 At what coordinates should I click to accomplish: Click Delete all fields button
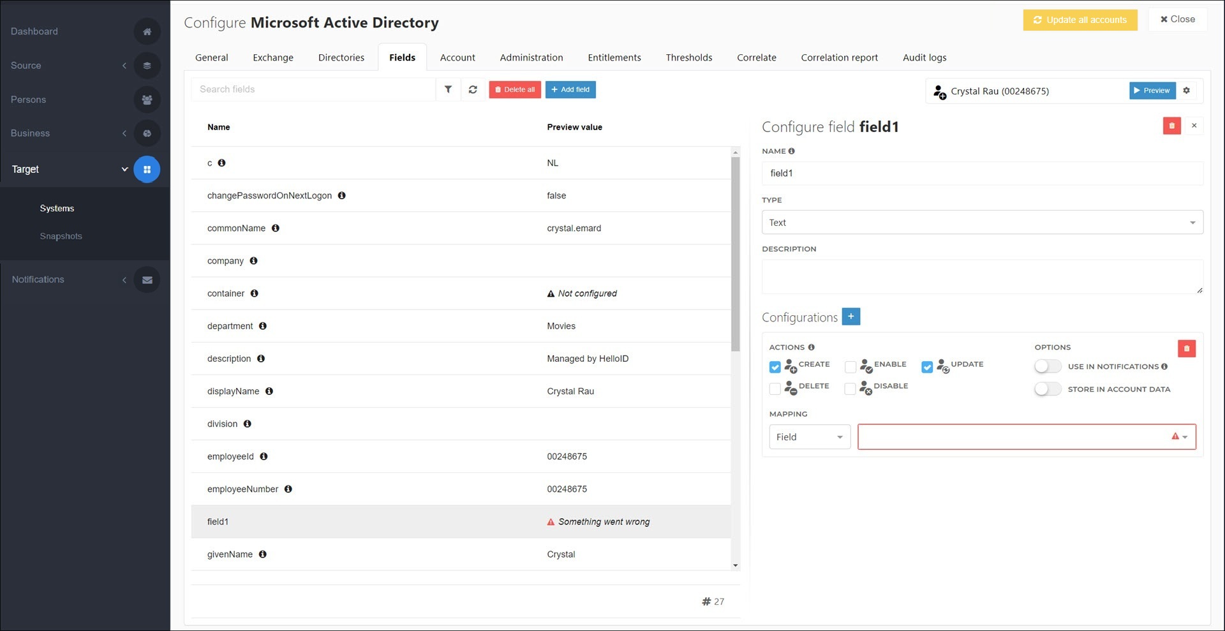(x=515, y=89)
